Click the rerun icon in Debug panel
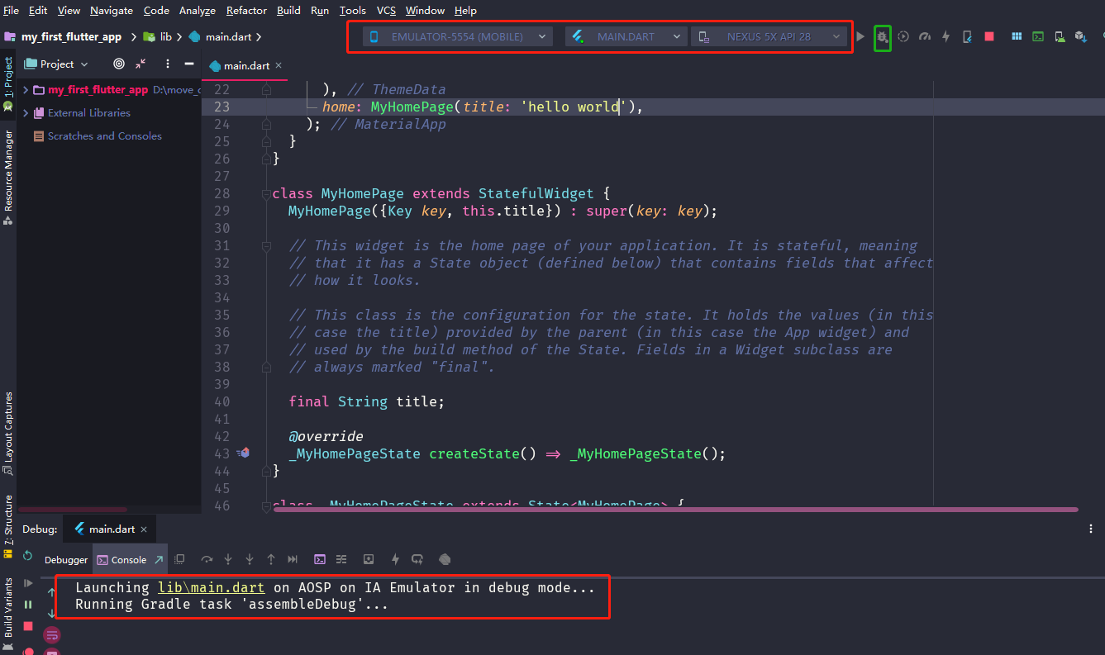This screenshot has height=655, width=1105. [28, 556]
